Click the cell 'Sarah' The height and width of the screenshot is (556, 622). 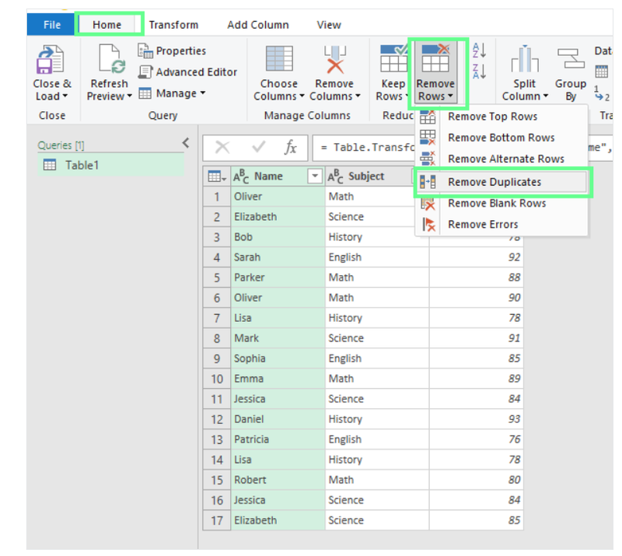pos(278,257)
